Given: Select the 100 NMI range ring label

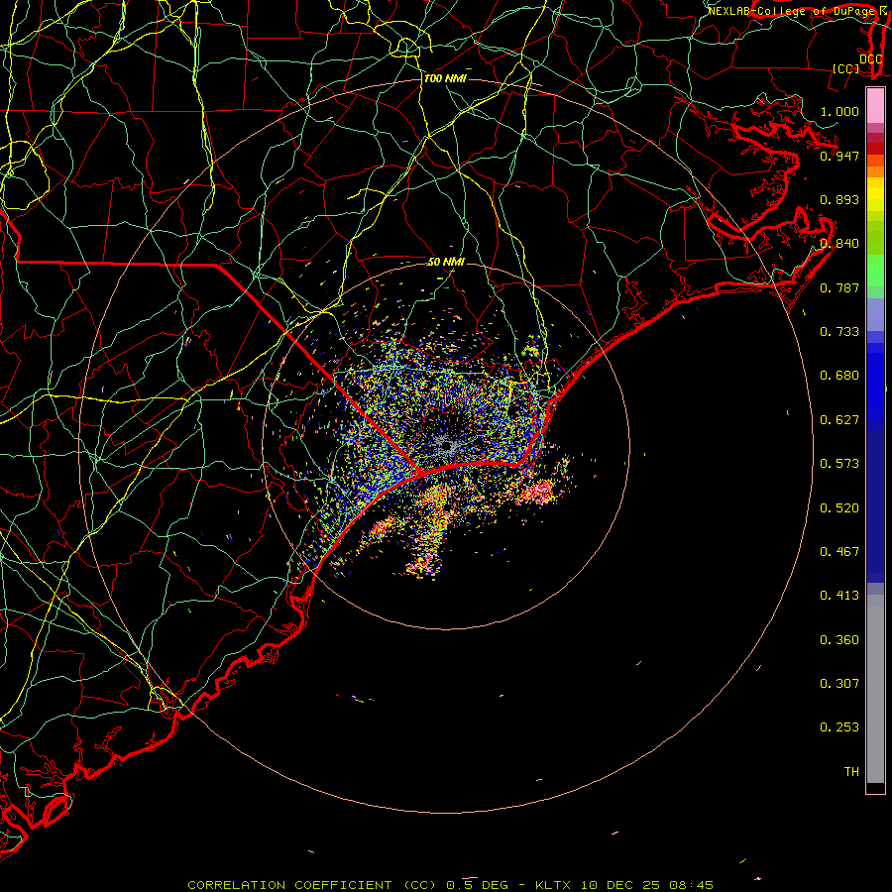Looking at the screenshot, I should tap(445, 78).
